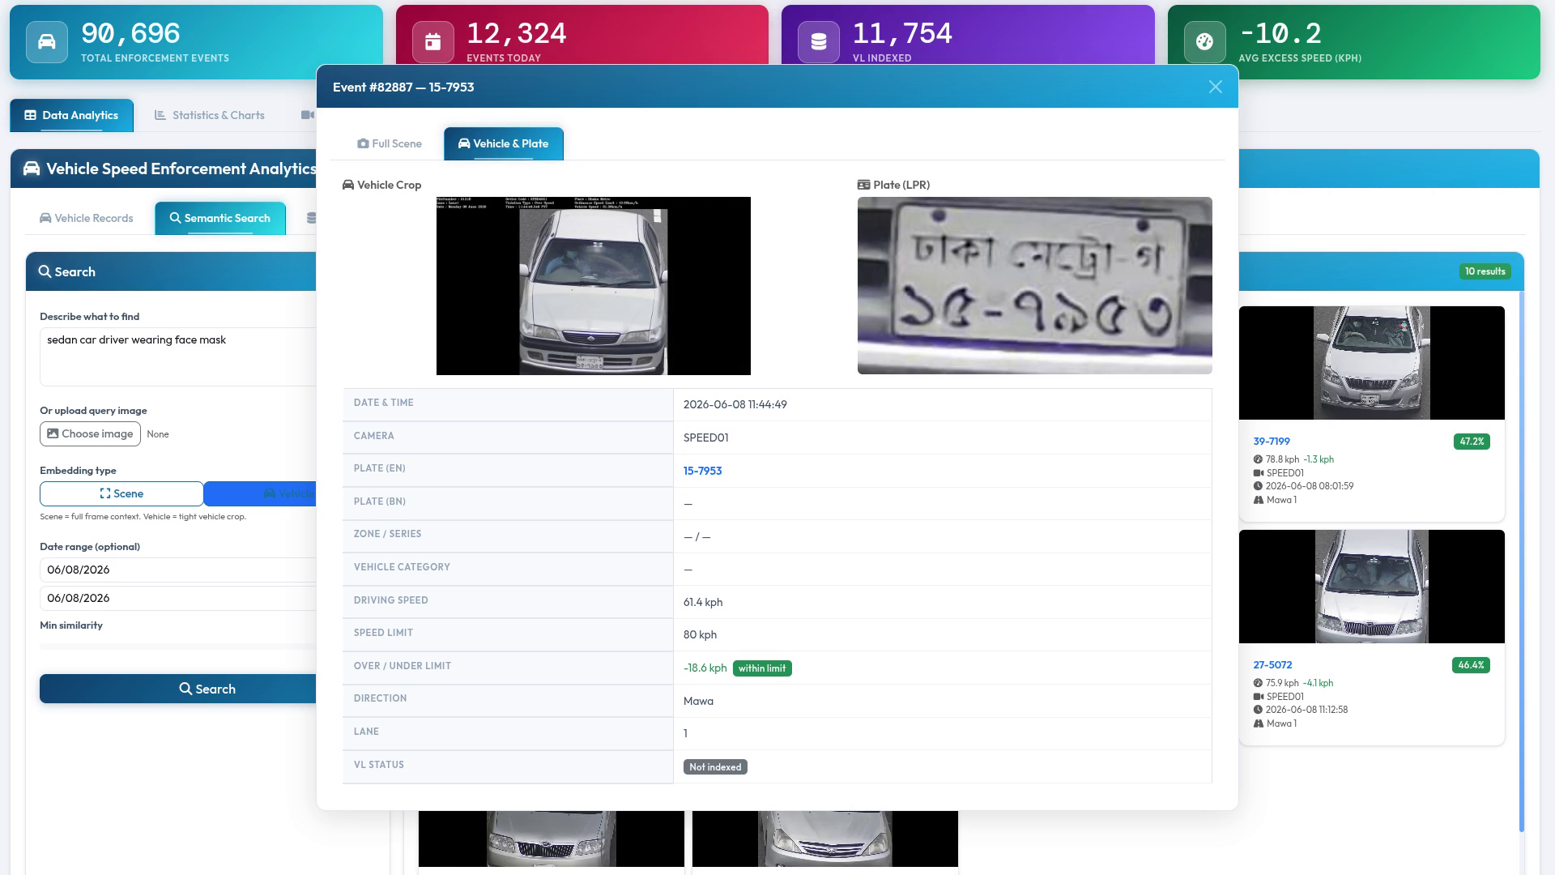Click the blue Search button
This screenshot has width=1555, height=875.
[x=178, y=689]
